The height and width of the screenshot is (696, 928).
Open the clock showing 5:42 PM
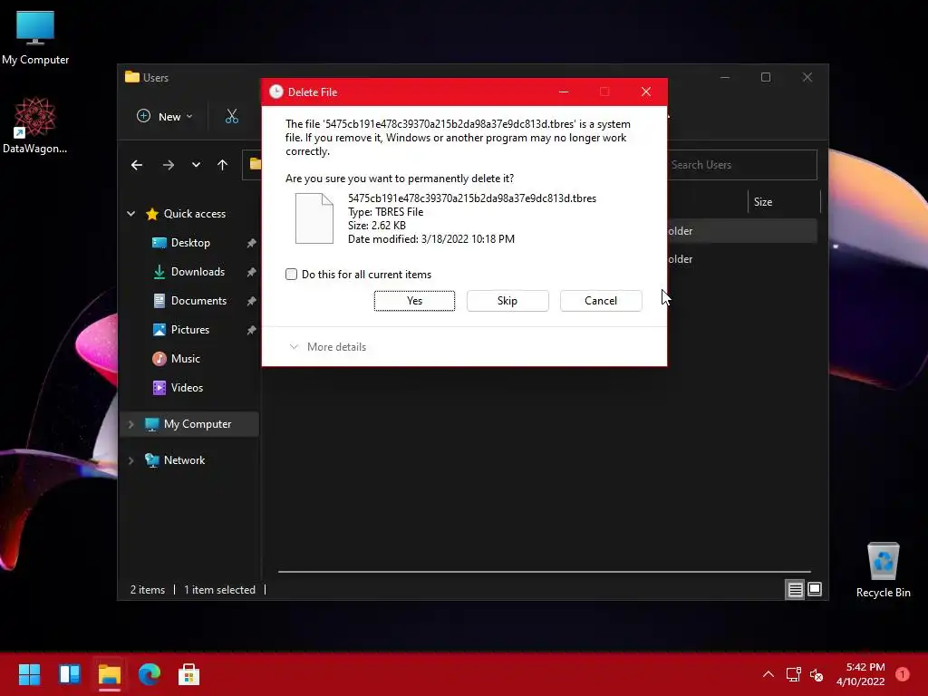tap(860, 674)
